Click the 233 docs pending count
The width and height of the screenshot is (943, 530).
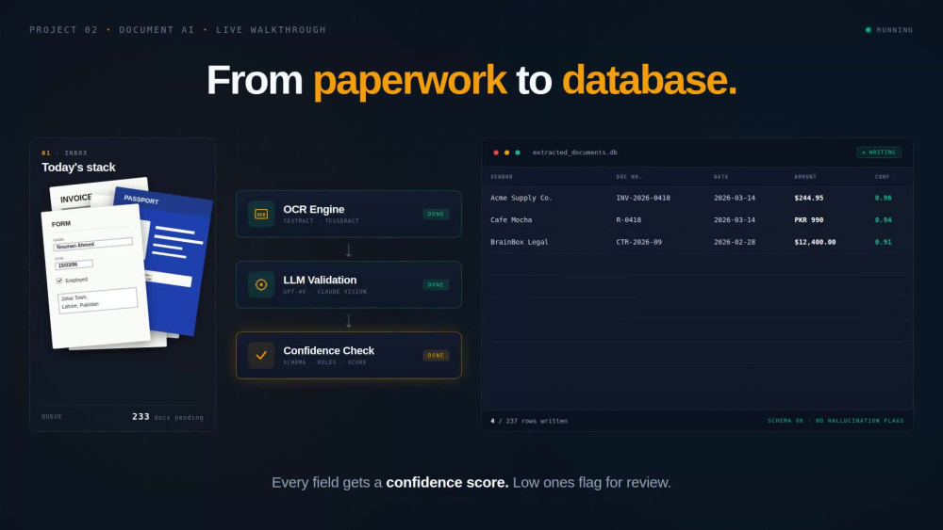coord(168,416)
